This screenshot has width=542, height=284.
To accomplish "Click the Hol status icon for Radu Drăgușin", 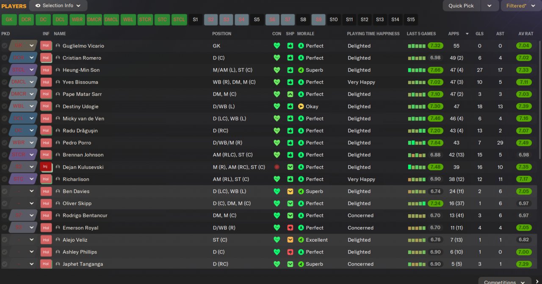I will coord(46,131).
